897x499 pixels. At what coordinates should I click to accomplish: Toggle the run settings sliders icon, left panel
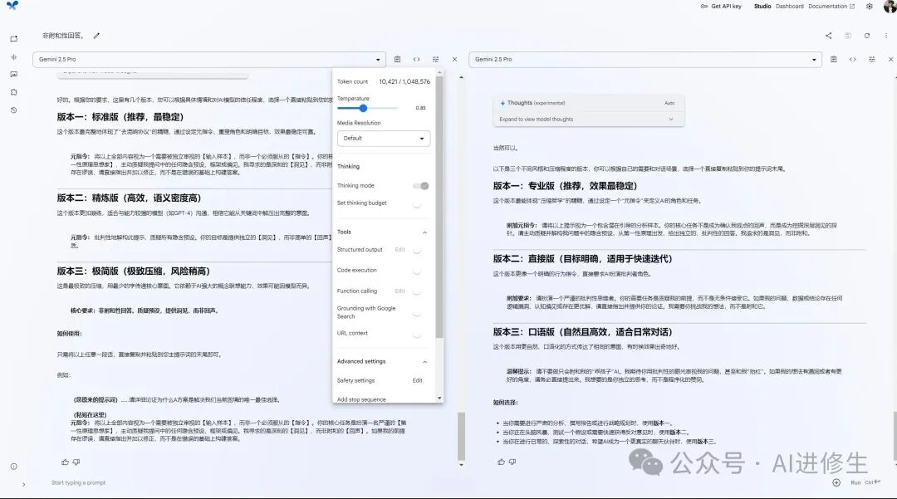[435, 59]
